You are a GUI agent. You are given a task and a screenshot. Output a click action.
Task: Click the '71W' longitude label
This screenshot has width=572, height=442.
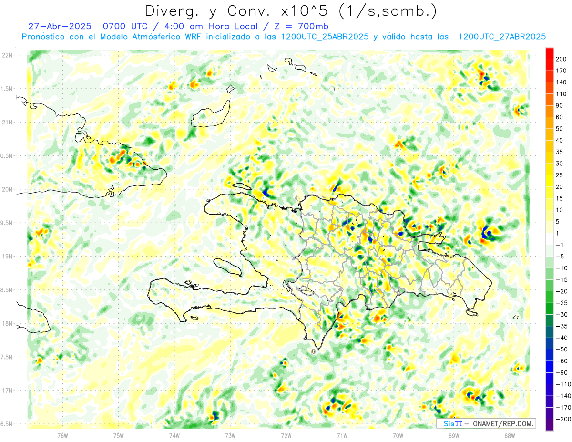(342, 435)
